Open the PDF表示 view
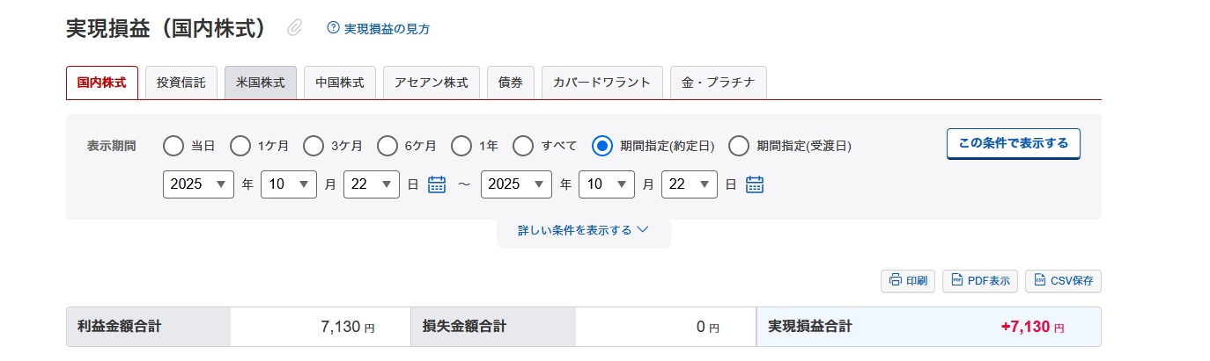Viewport: 1210px width, 361px height. point(980,281)
